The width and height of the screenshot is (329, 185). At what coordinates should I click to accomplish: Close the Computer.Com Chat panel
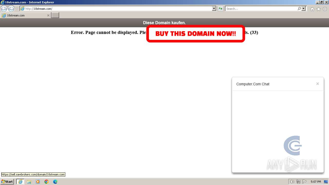coord(318,84)
